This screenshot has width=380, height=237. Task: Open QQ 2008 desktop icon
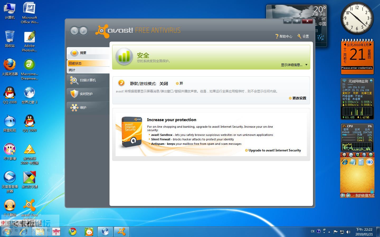[10, 95]
